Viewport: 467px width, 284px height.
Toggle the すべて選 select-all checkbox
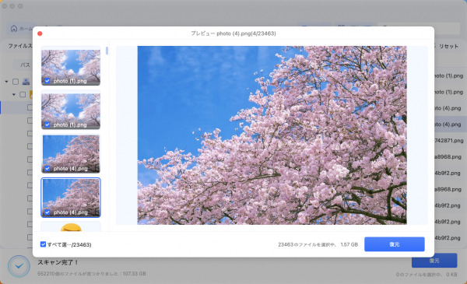tap(43, 244)
